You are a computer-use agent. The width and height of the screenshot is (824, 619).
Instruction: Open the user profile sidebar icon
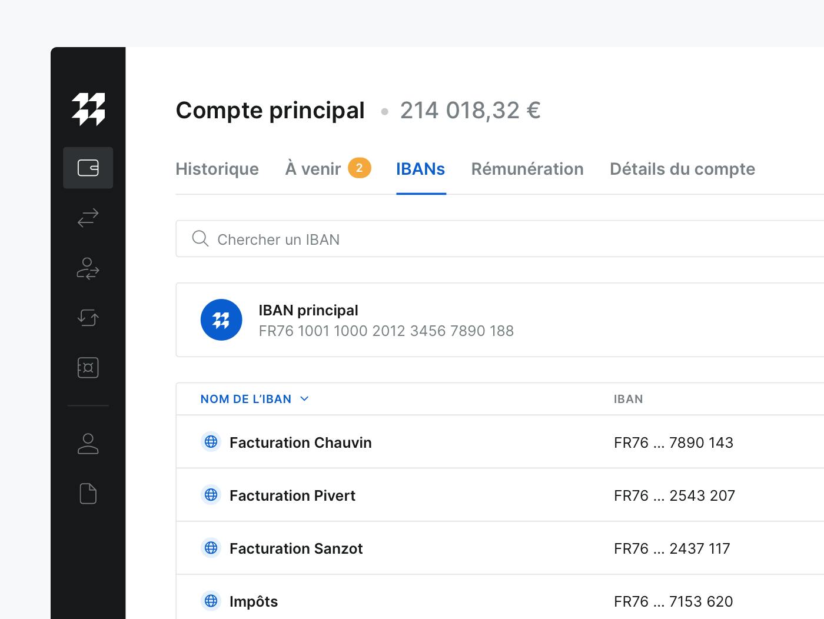(88, 444)
